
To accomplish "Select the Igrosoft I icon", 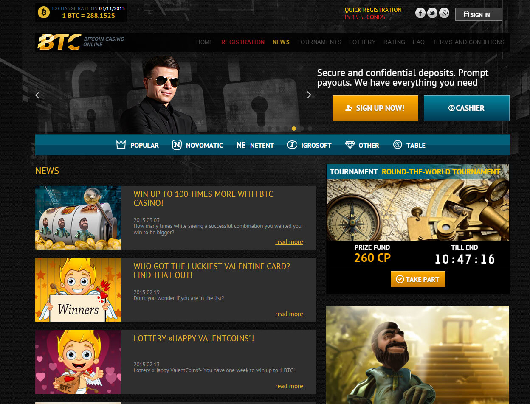I will 292,145.
